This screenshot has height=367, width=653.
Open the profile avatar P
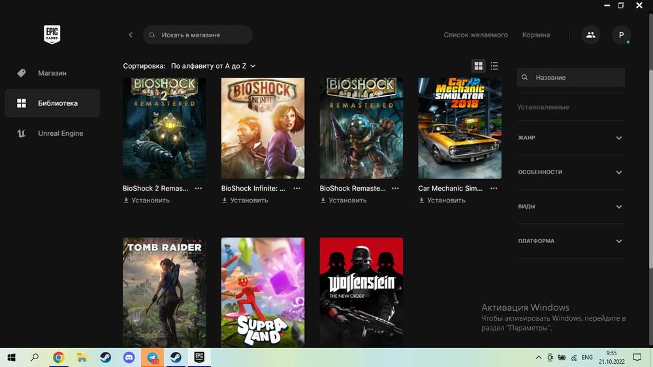click(x=622, y=35)
